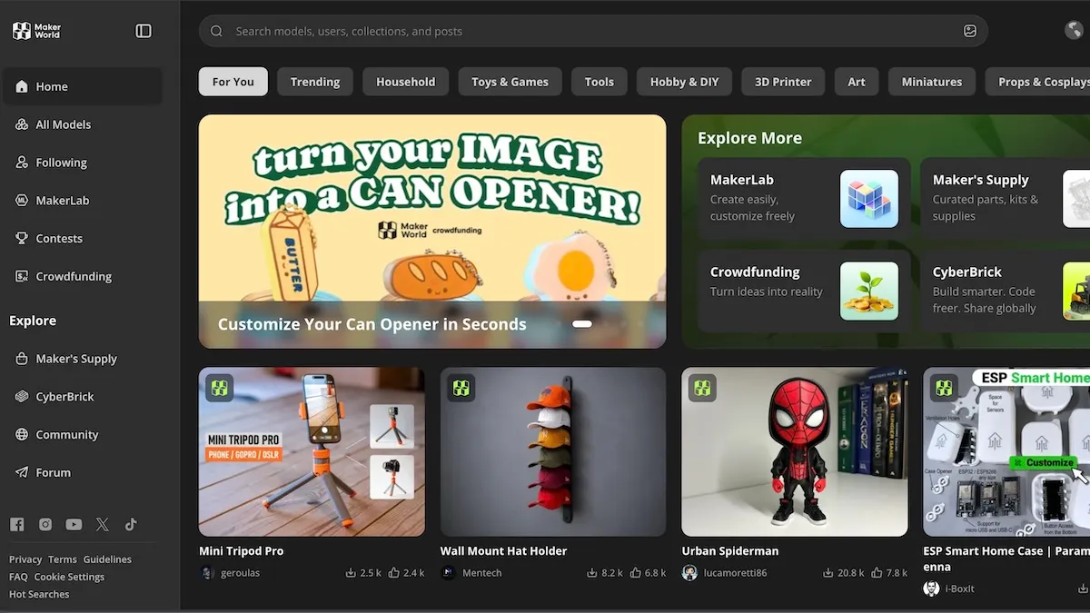The width and height of the screenshot is (1090, 613).
Task: Click green badge on Urban Spiderman thumbnail
Action: [x=702, y=388]
